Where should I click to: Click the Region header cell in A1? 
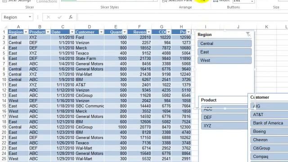point(16,32)
